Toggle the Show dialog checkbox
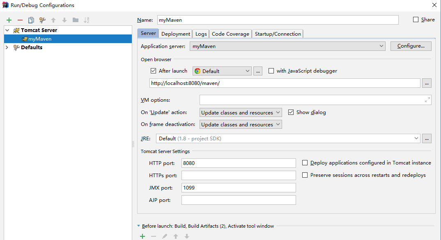The height and width of the screenshot is (240, 441). 291,112
